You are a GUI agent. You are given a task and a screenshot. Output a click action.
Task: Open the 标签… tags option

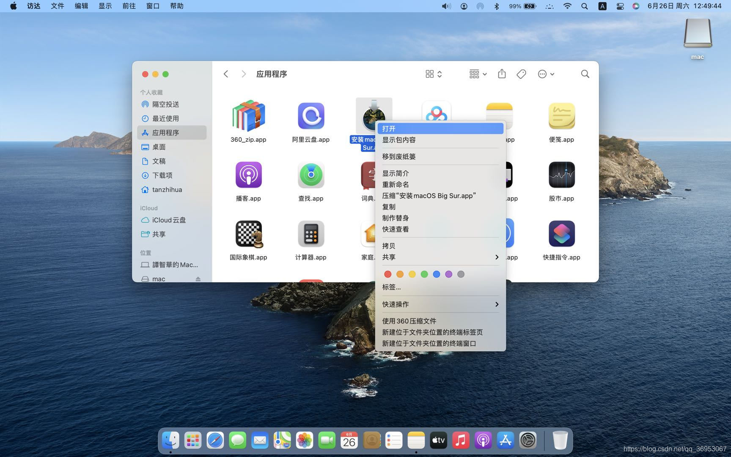click(440, 287)
